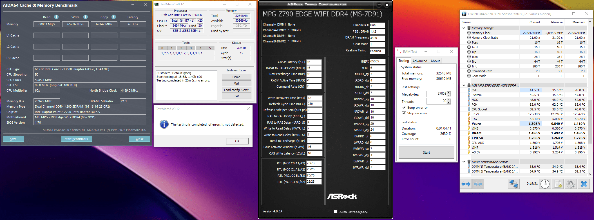Click the Start button in RAM Test
Viewport: 594px width, 220px height.
pos(426,153)
